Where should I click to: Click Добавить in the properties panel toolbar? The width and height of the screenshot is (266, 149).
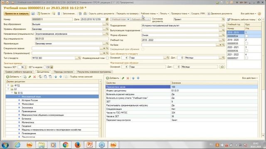coord(113,78)
